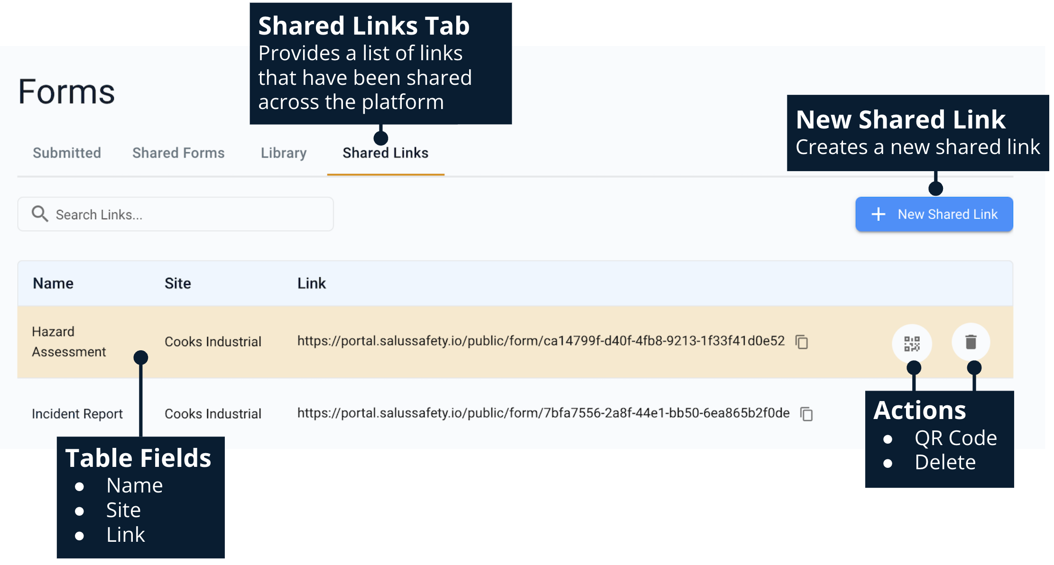Viewport: 1054px width, 565px height.
Task: Open the Hazard Assessment public form URL
Action: click(x=541, y=341)
